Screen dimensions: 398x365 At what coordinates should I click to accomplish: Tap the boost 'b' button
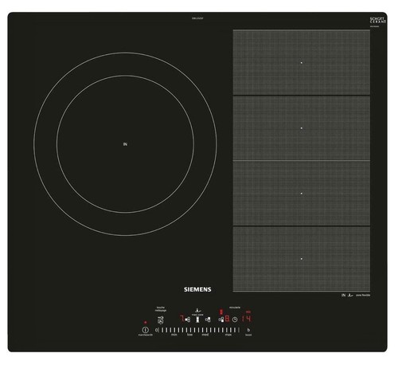pos(248,330)
